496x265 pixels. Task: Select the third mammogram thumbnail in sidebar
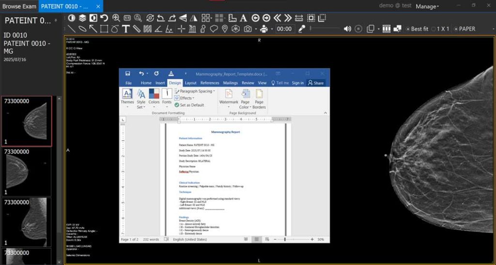click(x=27, y=222)
